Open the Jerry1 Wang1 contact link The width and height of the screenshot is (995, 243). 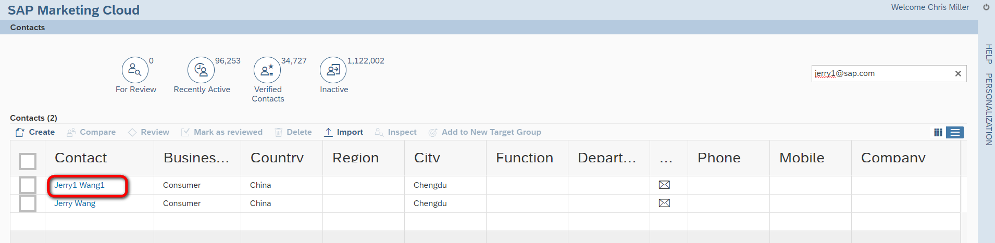coord(80,185)
